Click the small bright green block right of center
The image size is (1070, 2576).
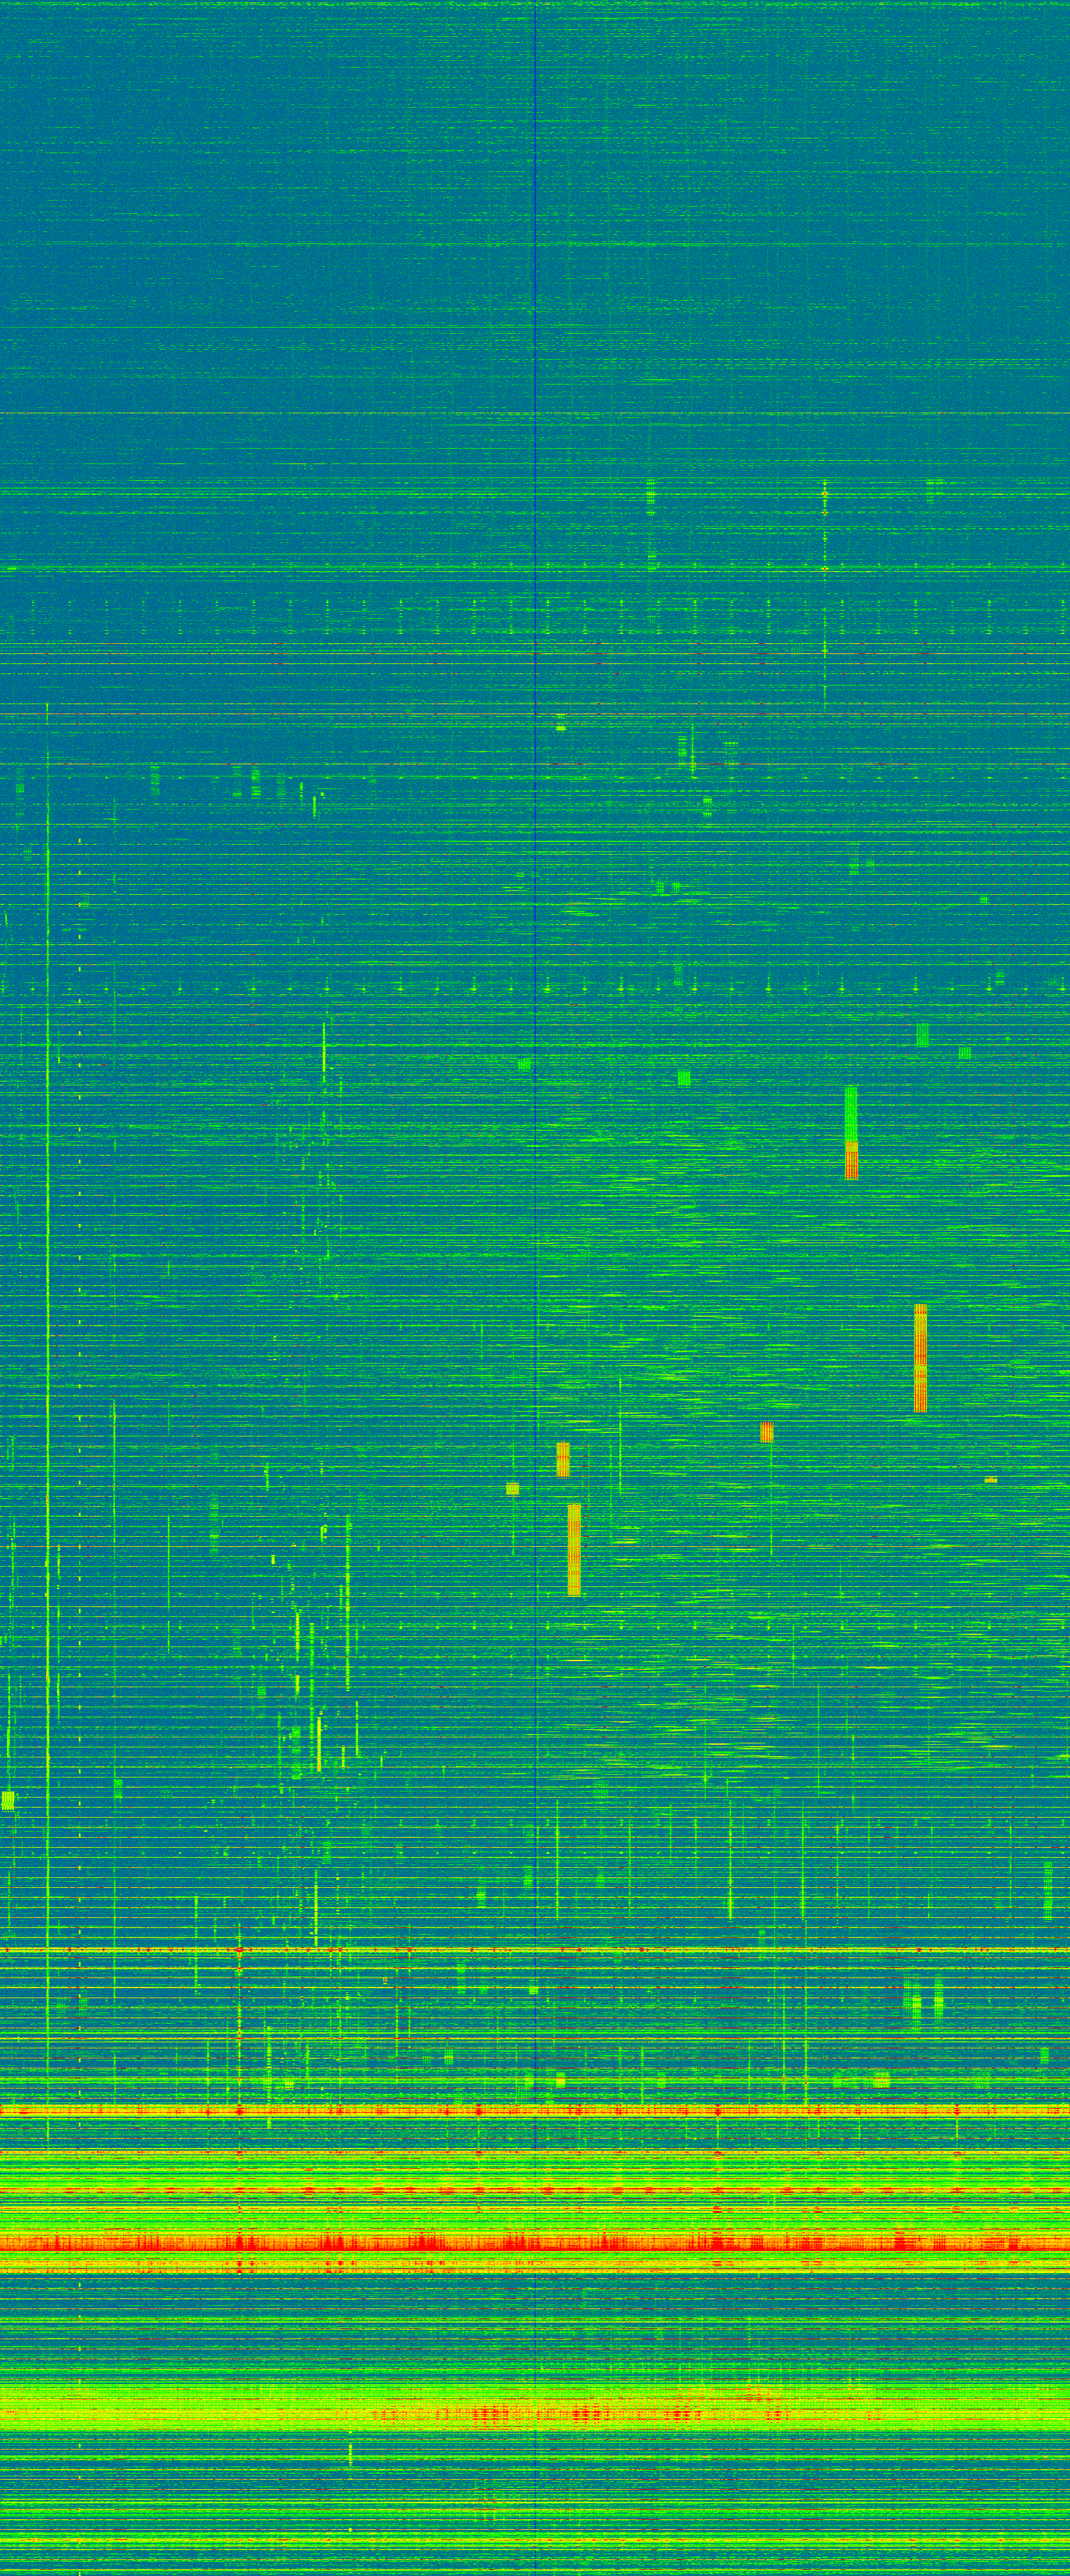pos(684,1078)
